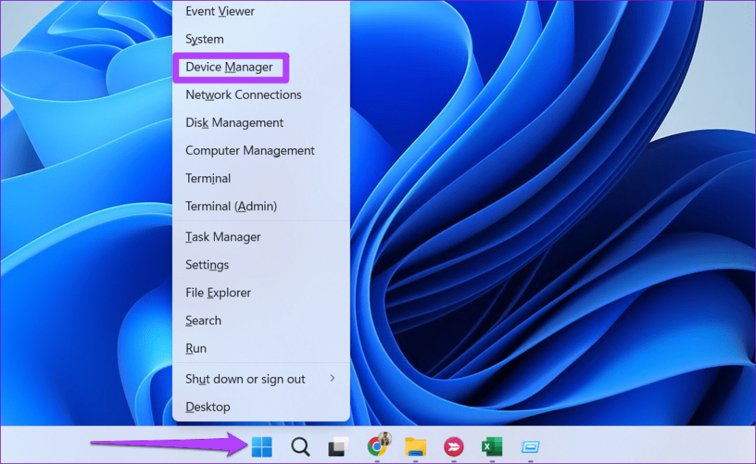Open File Explorer from the taskbar
The image size is (756, 464).
[415, 446]
